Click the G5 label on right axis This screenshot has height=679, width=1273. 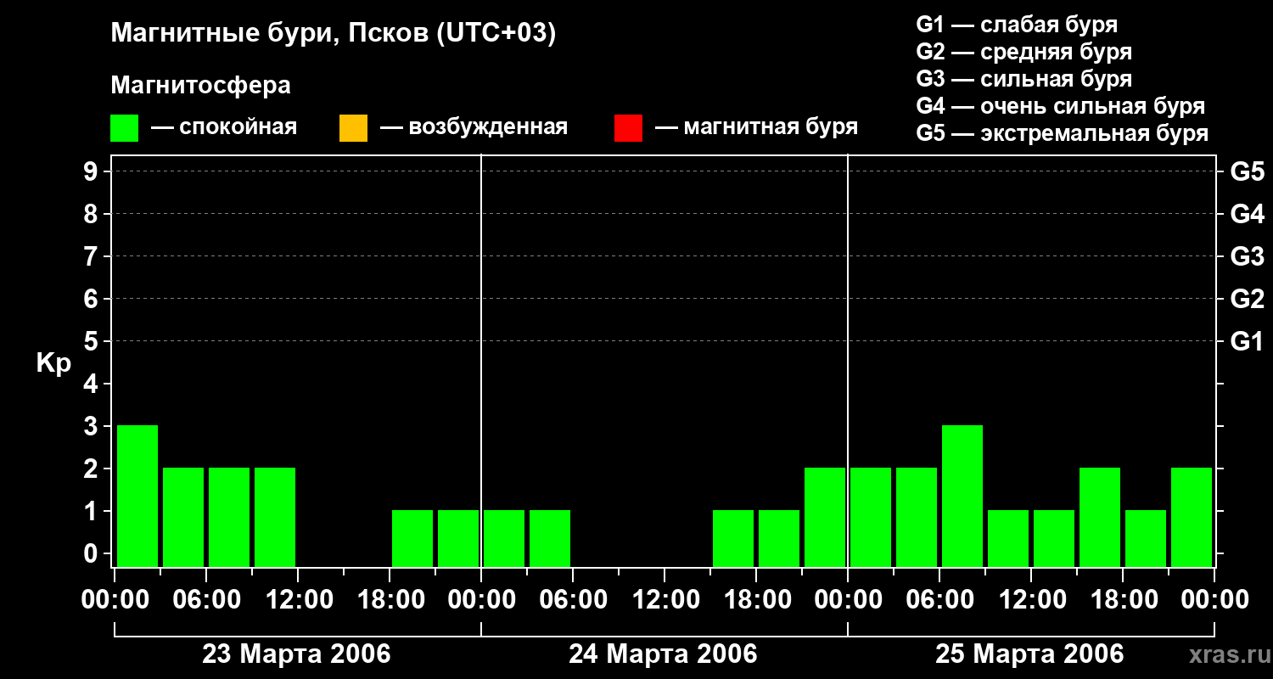(1247, 172)
